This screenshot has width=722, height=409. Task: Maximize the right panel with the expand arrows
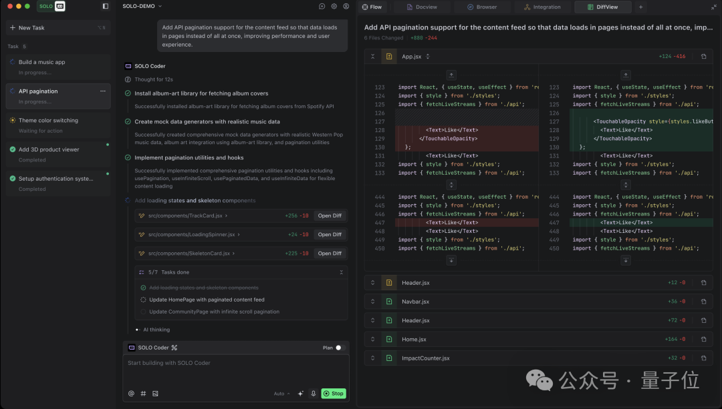click(714, 7)
